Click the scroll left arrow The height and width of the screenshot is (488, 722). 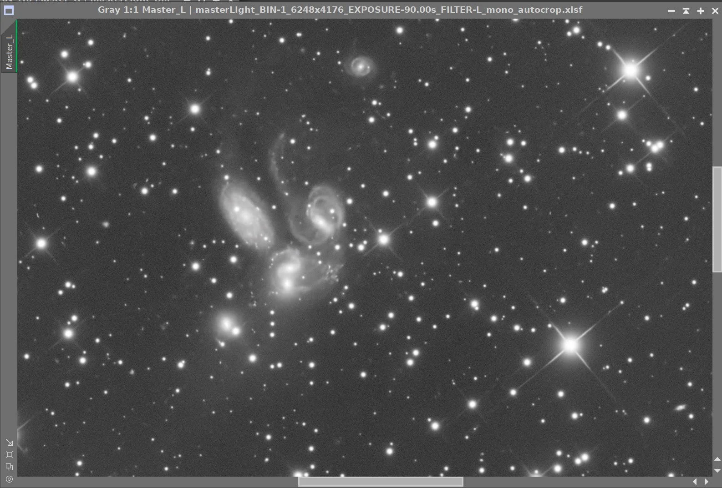coord(695,481)
